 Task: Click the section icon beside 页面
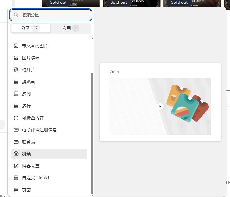16,190
